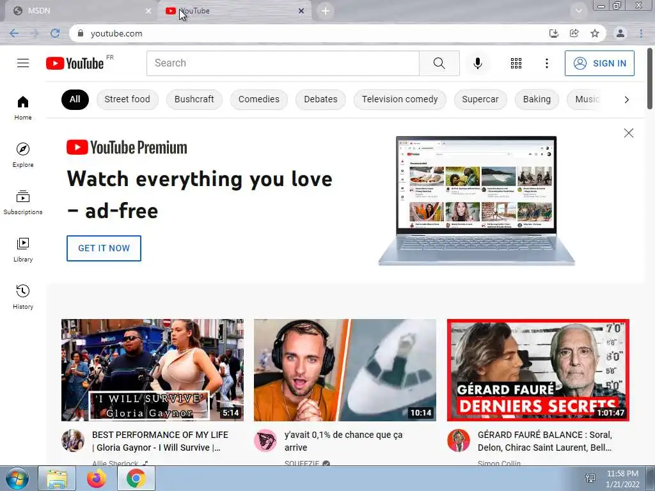Click into the YouTube Search field
655x491 pixels.
283,63
